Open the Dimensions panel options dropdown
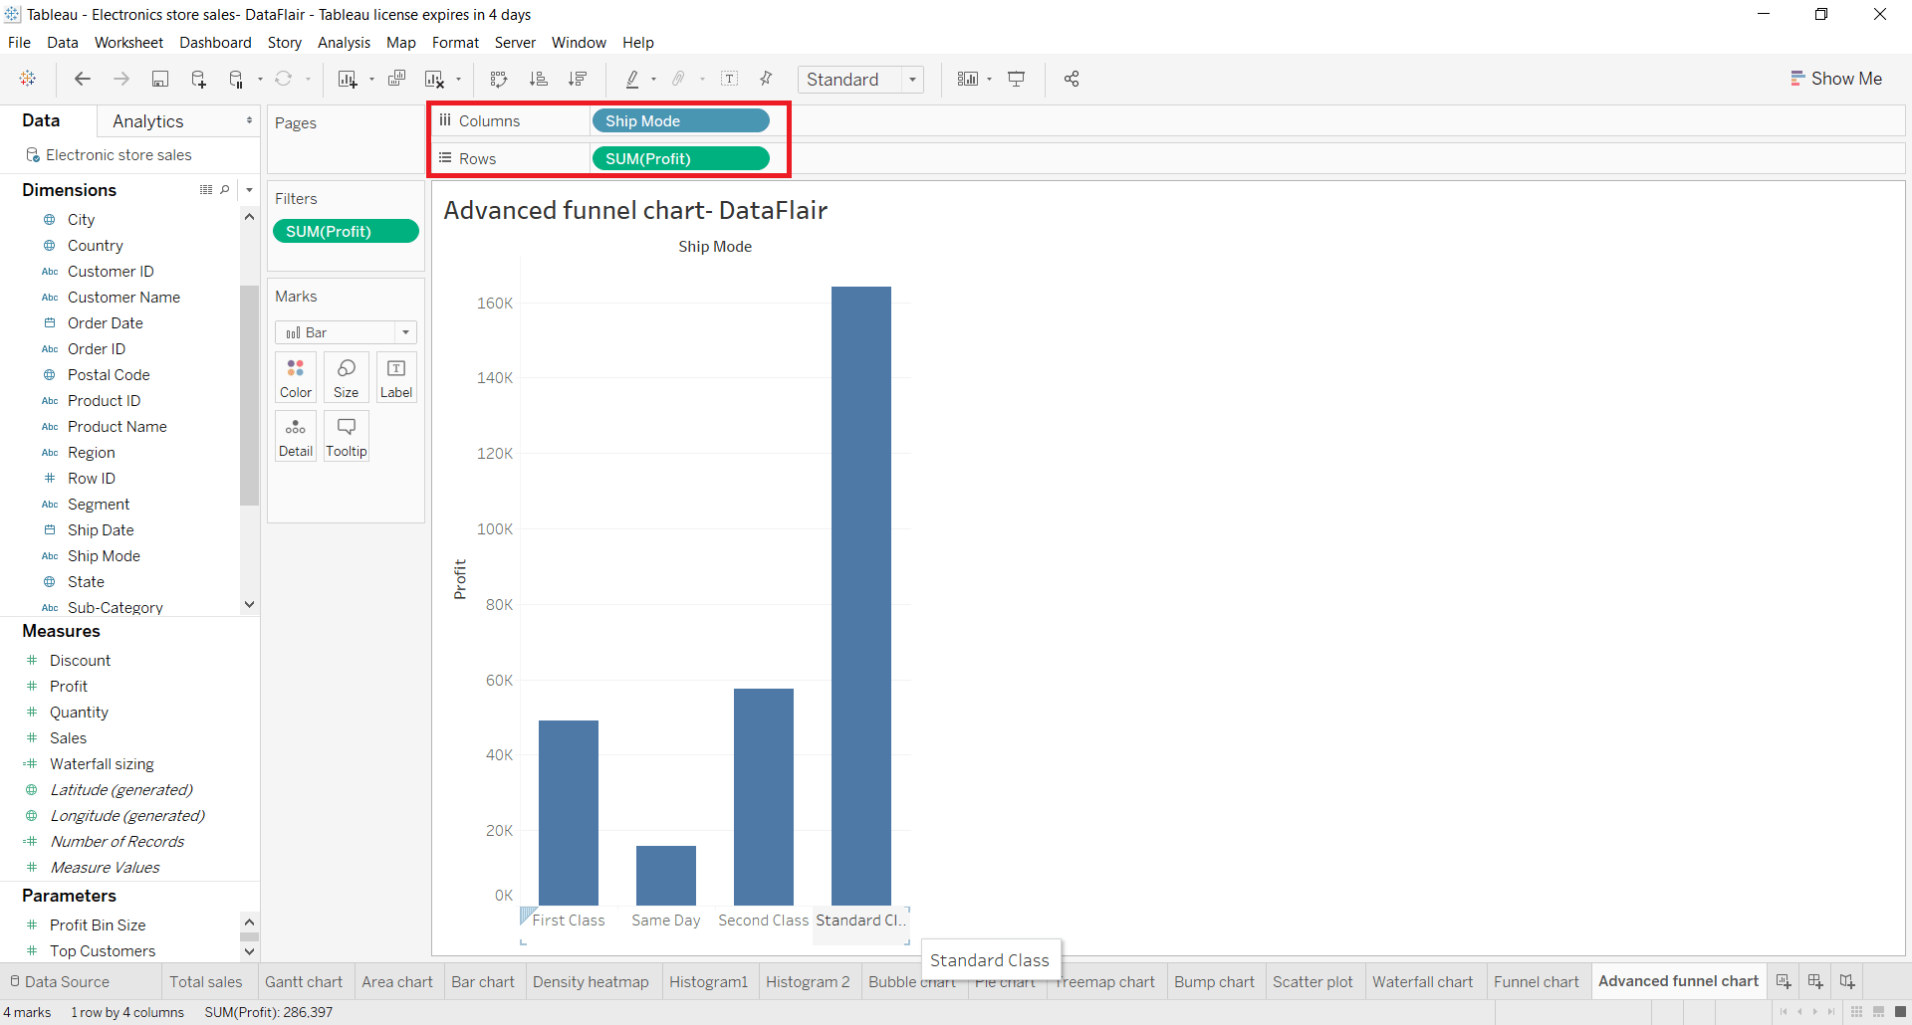Viewport: 1912px width, 1025px height. [x=249, y=190]
